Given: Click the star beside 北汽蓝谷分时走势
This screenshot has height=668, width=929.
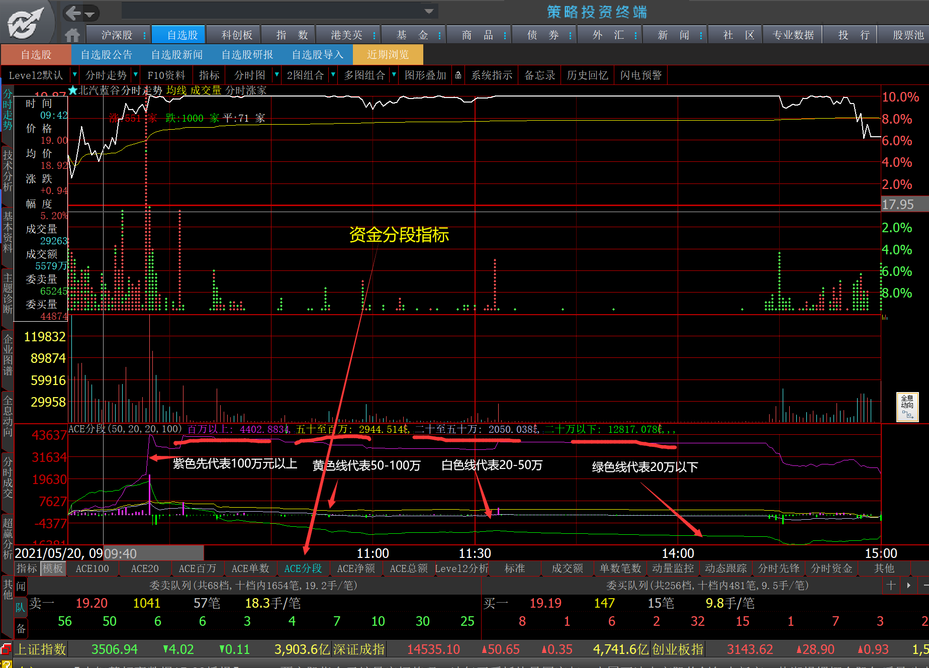Looking at the screenshot, I should 73,90.
